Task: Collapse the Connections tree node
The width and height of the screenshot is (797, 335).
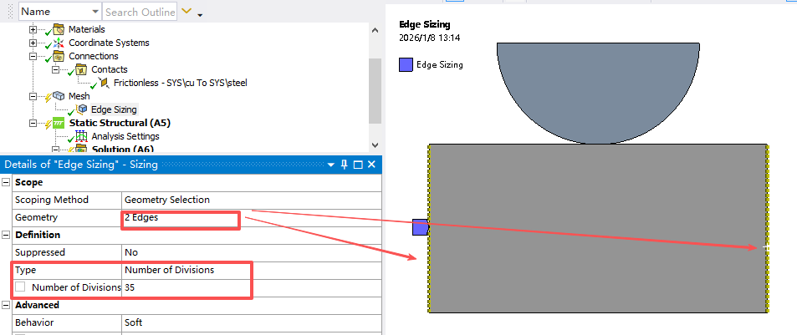Action: 33,56
